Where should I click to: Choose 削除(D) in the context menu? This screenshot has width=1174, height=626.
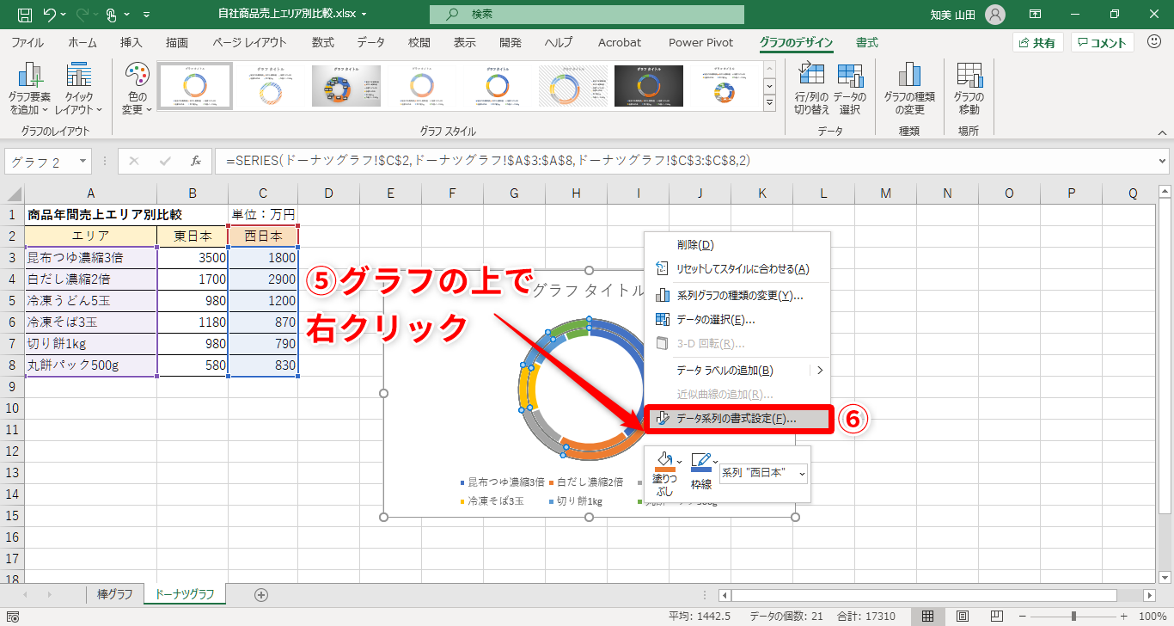738,245
